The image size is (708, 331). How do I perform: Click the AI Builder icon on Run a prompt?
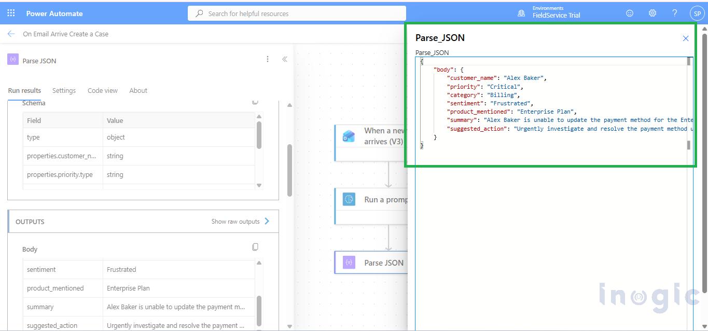(x=349, y=199)
